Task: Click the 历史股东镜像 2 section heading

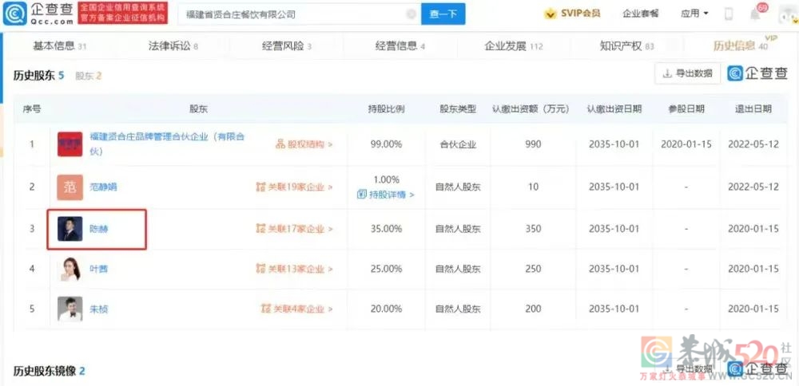Action: [x=49, y=372]
